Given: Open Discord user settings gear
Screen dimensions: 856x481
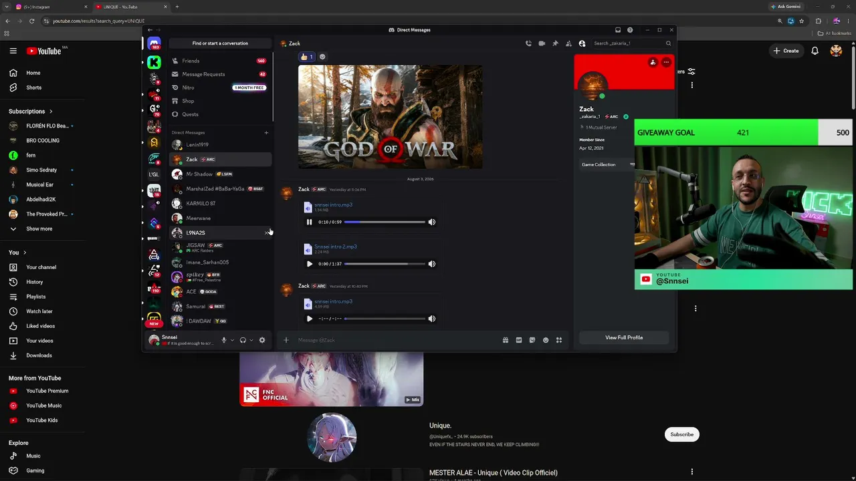Looking at the screenshot, I should [x=262, y=340].
